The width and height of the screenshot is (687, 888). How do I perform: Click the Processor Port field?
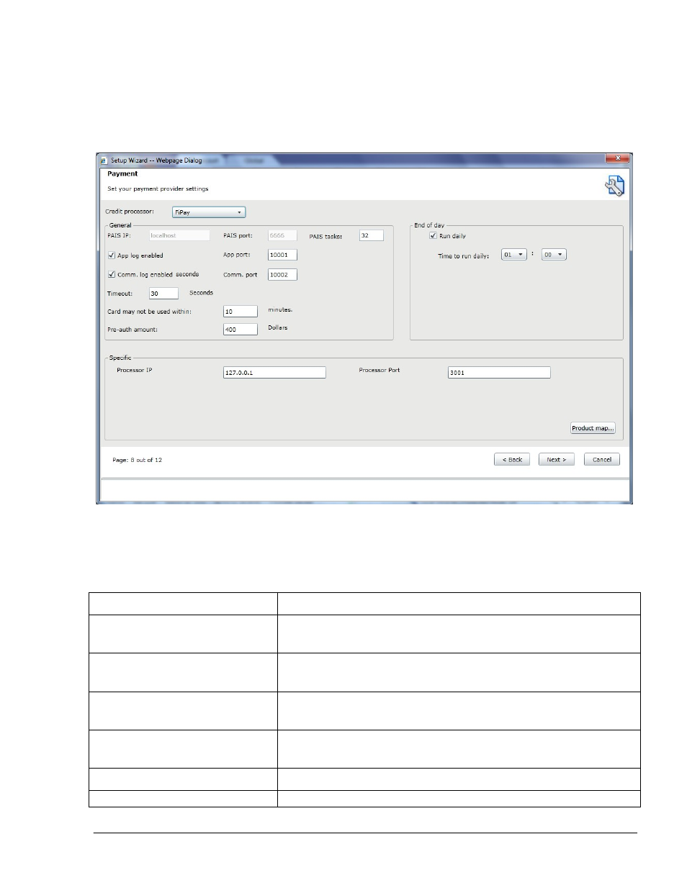click(x=499, y=373)
